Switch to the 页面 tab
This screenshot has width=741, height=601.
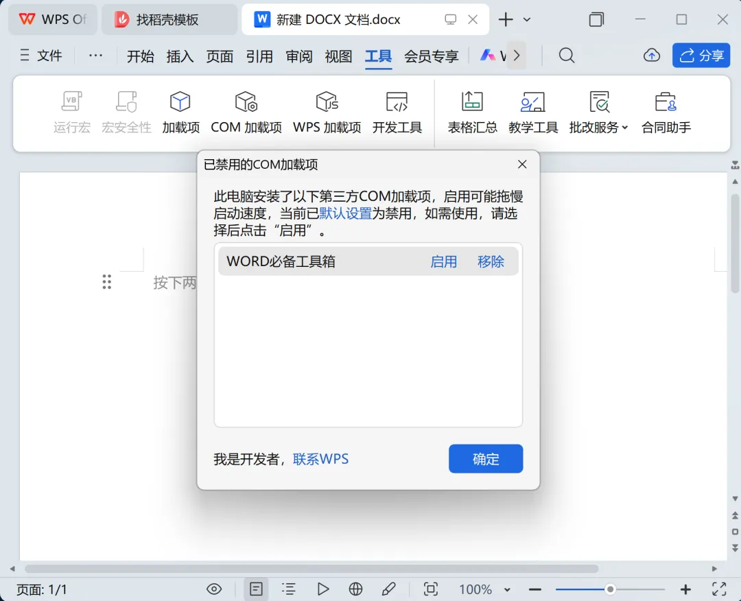coord(220,56)
